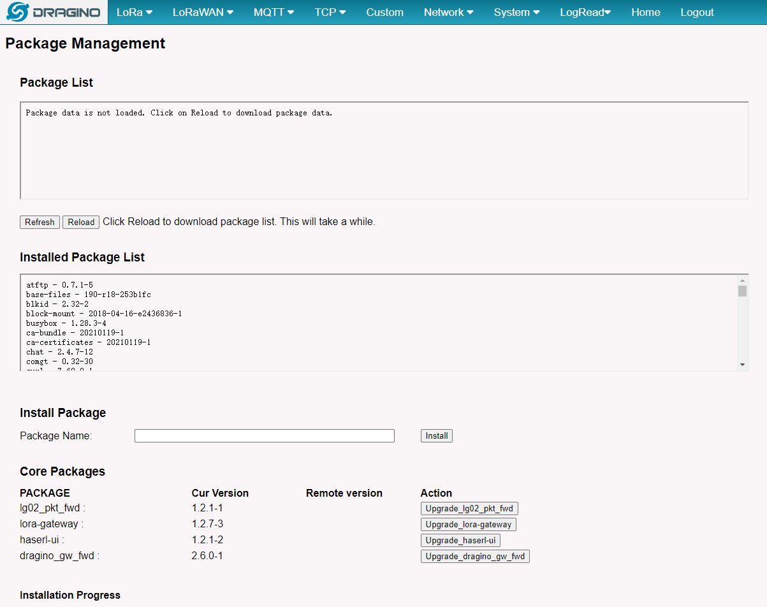Image resolution: width=767 pixels, height=607 pixels.
Task: Click Upgrade_haserl-ui button
Action: [x=460, y=540]
